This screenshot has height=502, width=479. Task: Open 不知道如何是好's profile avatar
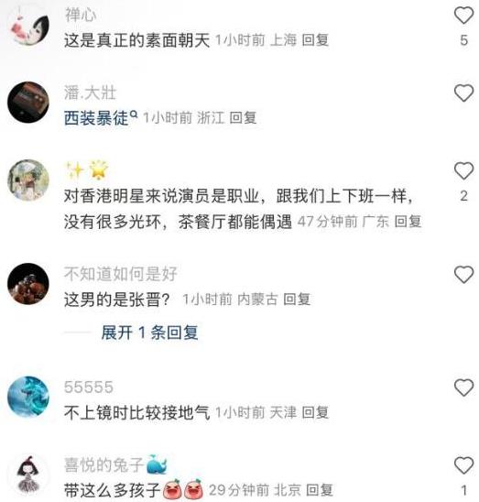28,284
